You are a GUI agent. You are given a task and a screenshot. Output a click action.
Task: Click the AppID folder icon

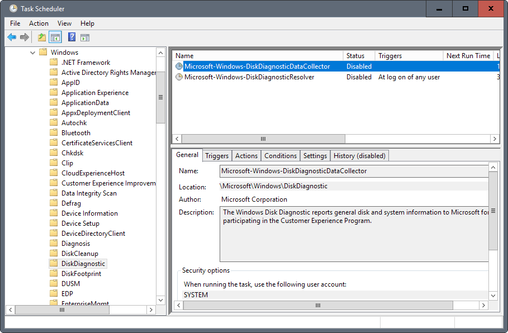[54, 82]
